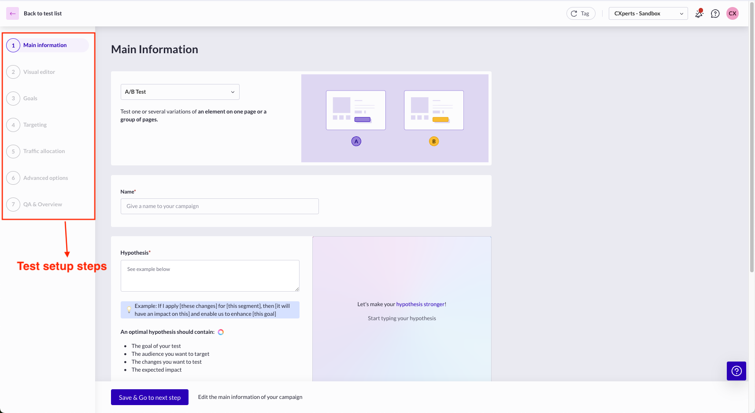This screenshot has height=413, width=755.
Task: Open the Advanced options step
Action: click(45, 178)
